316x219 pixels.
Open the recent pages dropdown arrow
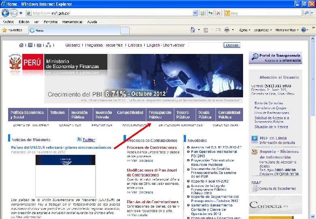click(x=21, y=13)
